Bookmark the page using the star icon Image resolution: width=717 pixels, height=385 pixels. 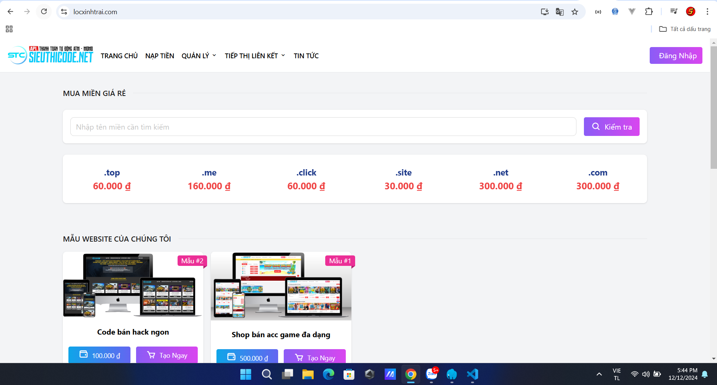click(x=575, y=12)
